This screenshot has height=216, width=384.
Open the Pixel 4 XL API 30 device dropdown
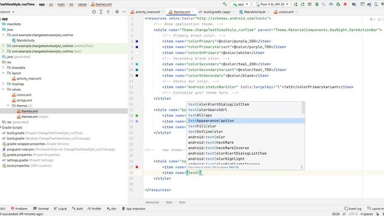[x=272, y=4]
